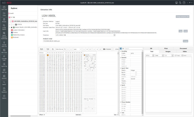
Task: Enable the Unsigned checkbox
Action: [x=136, y=75]
